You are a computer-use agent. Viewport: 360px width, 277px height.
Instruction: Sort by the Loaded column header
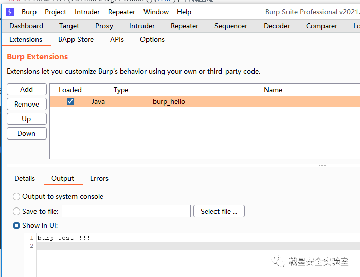click(70, 90)
